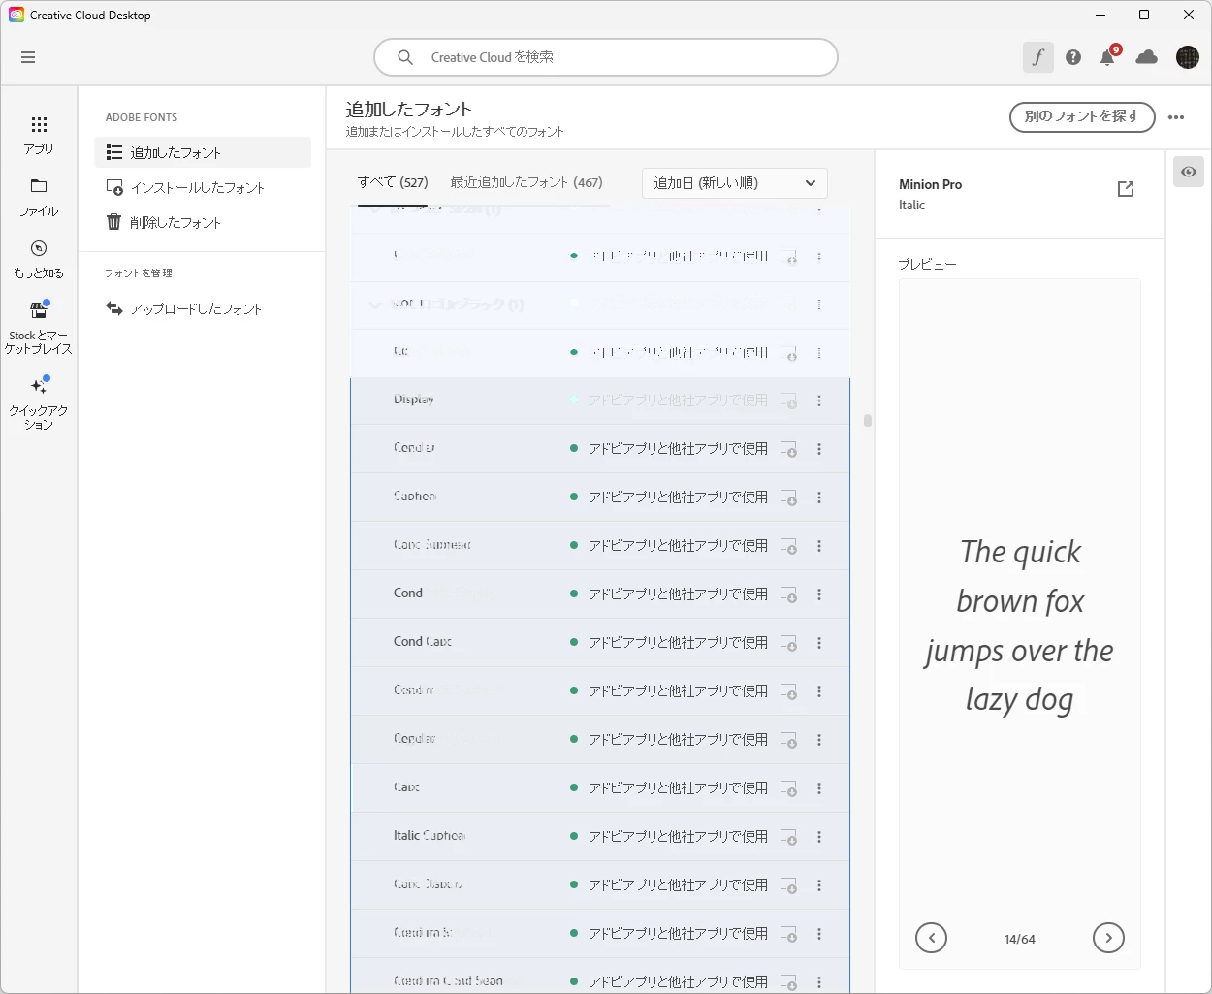Open three-dot menu in Italic Caption row
The image size is (1212, 994).
tap(819, 837)
